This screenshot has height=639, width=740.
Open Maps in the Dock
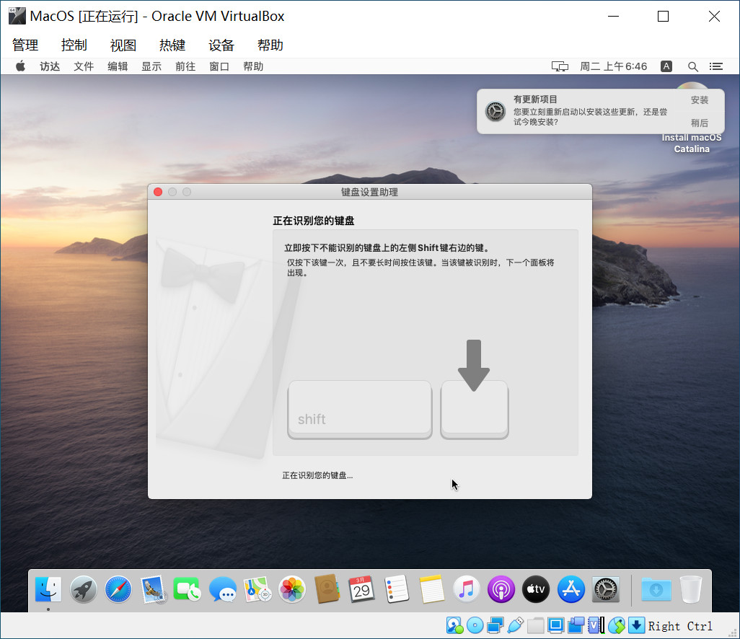tap(257, 589)
